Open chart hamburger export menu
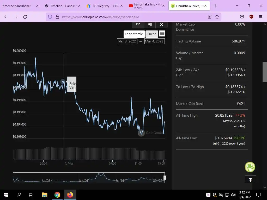 pos(162,34)
